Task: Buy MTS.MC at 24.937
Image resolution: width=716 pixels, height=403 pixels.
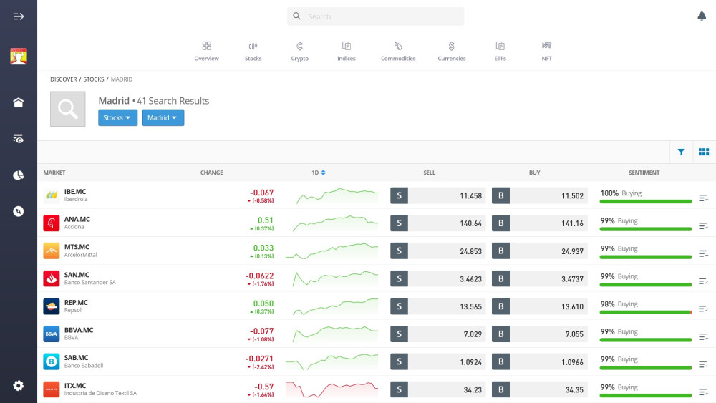Action: point(540,251)
